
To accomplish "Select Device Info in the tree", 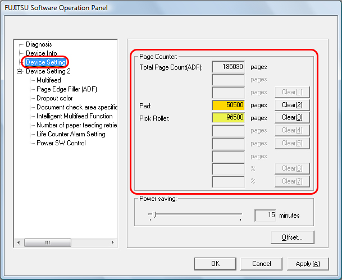I will pyautogui.click(x=42, y=53).
